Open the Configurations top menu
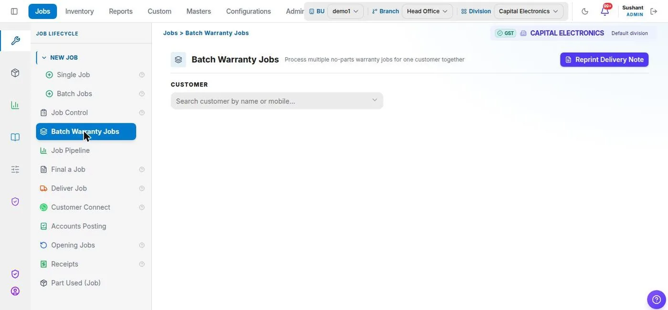Viewport: 668px width, 310px height. coord(249,11)
